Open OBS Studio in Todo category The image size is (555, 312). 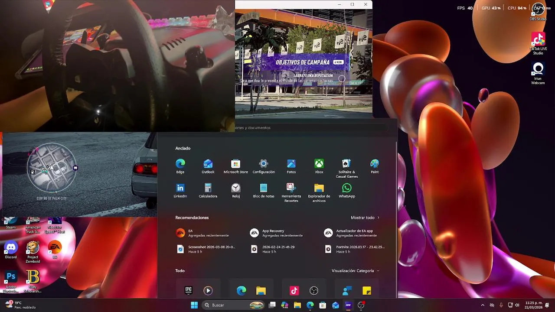[x=314, y=291]
